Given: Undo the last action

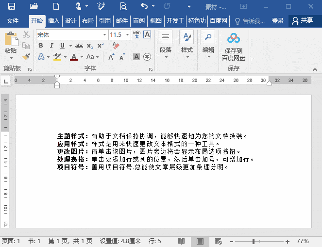Looking at the screenshot, I should [144, 6].
